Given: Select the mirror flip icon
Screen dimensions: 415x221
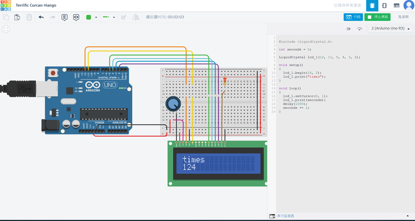Looking at the screenshot, I should coord(135,17).
